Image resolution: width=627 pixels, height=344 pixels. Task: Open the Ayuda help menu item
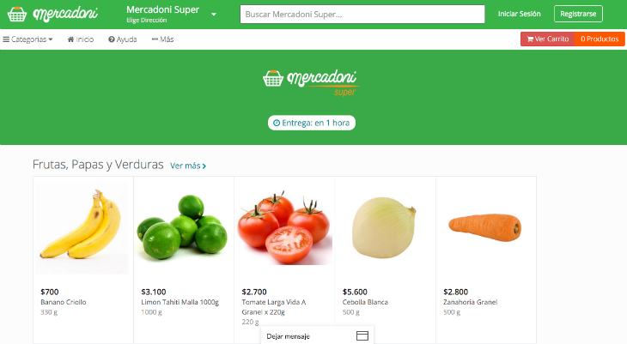click(122, 39)
